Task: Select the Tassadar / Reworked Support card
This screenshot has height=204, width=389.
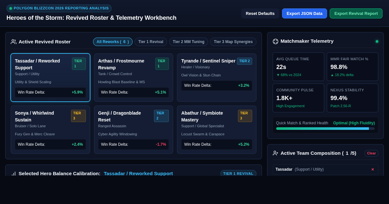Action: pos(50,77)
